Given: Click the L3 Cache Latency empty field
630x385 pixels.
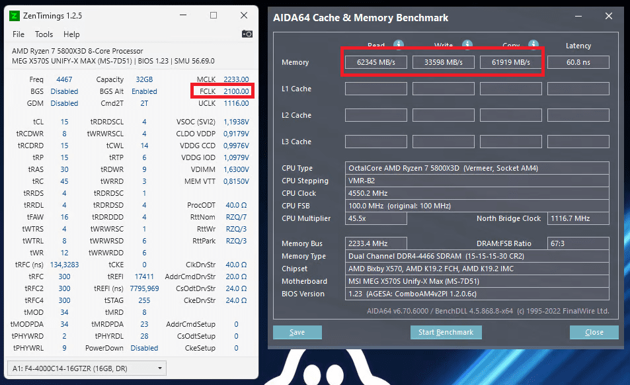Looking at the screenshot, I should 578,142.
